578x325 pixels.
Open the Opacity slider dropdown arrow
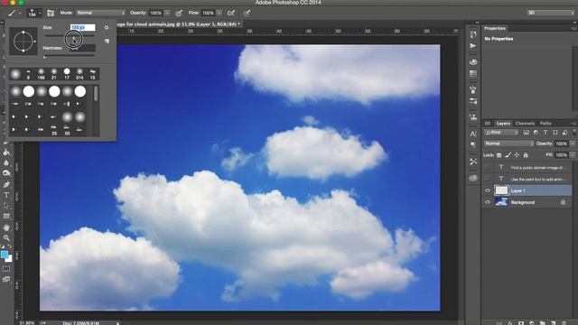point(167,13)
